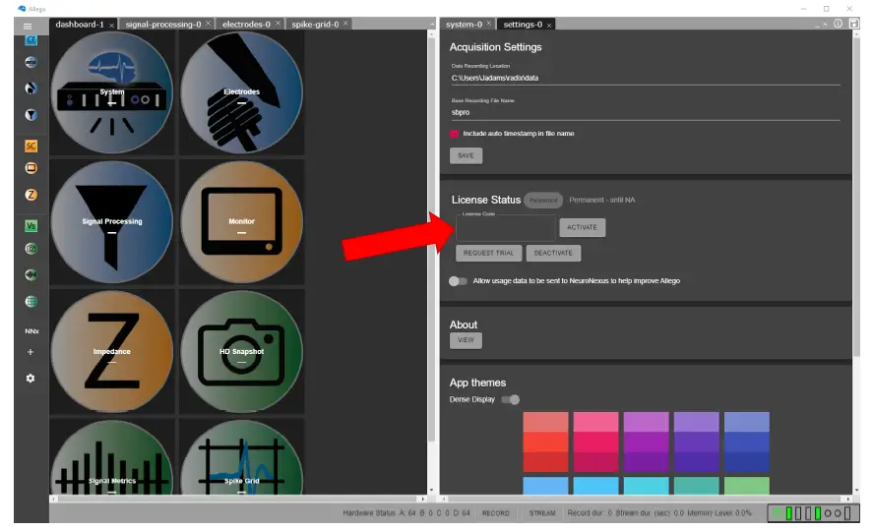Click the hardware status indicator in status bar
This screenshot has width=873, height=531.
(x=813, y=513)
